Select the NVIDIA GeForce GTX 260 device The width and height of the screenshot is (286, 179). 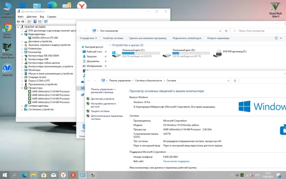coord(45,38)
